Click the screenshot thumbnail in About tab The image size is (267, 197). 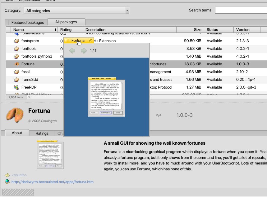(50, 155)
